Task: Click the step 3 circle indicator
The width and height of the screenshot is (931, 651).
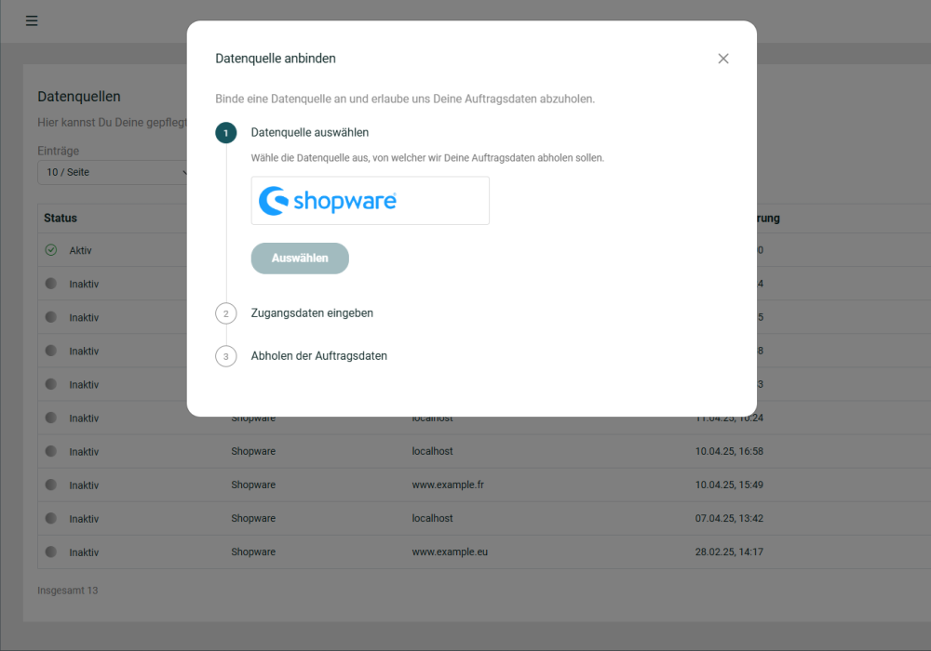Action: (x=225, y=356)
